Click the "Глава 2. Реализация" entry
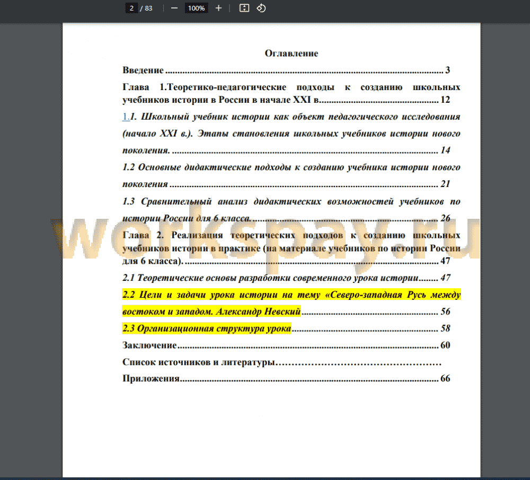The width and height of the screenshot is (530, 480). point(291,248)
